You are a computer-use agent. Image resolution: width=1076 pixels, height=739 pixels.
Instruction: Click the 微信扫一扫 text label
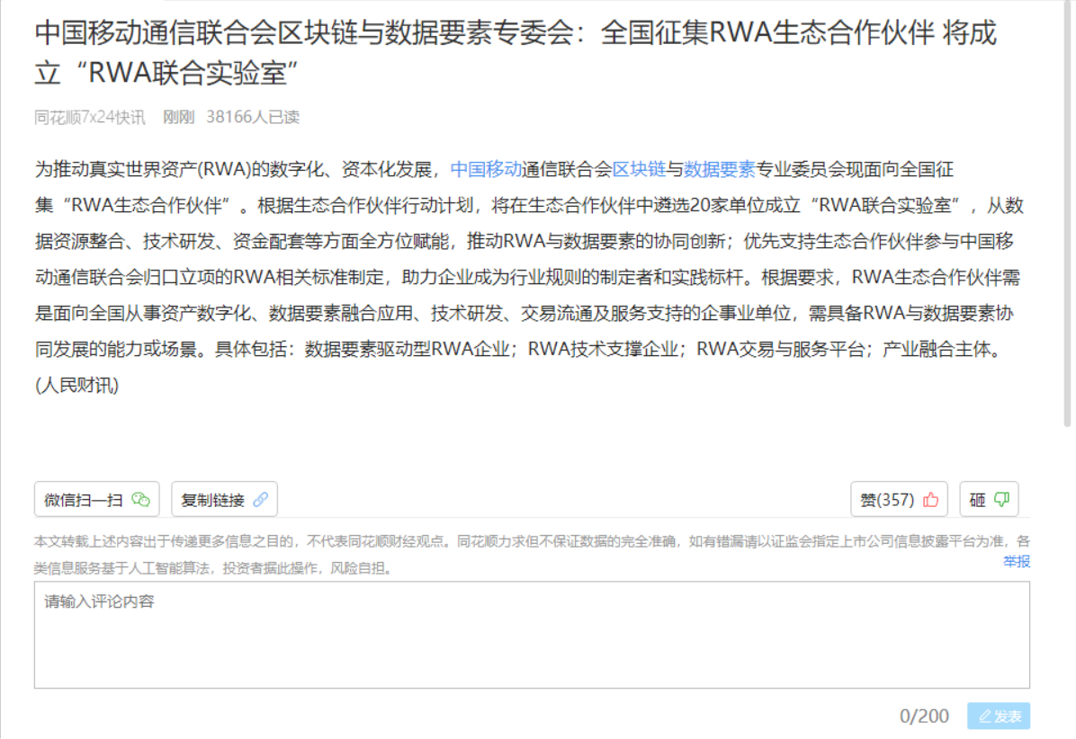click(83, 500)
